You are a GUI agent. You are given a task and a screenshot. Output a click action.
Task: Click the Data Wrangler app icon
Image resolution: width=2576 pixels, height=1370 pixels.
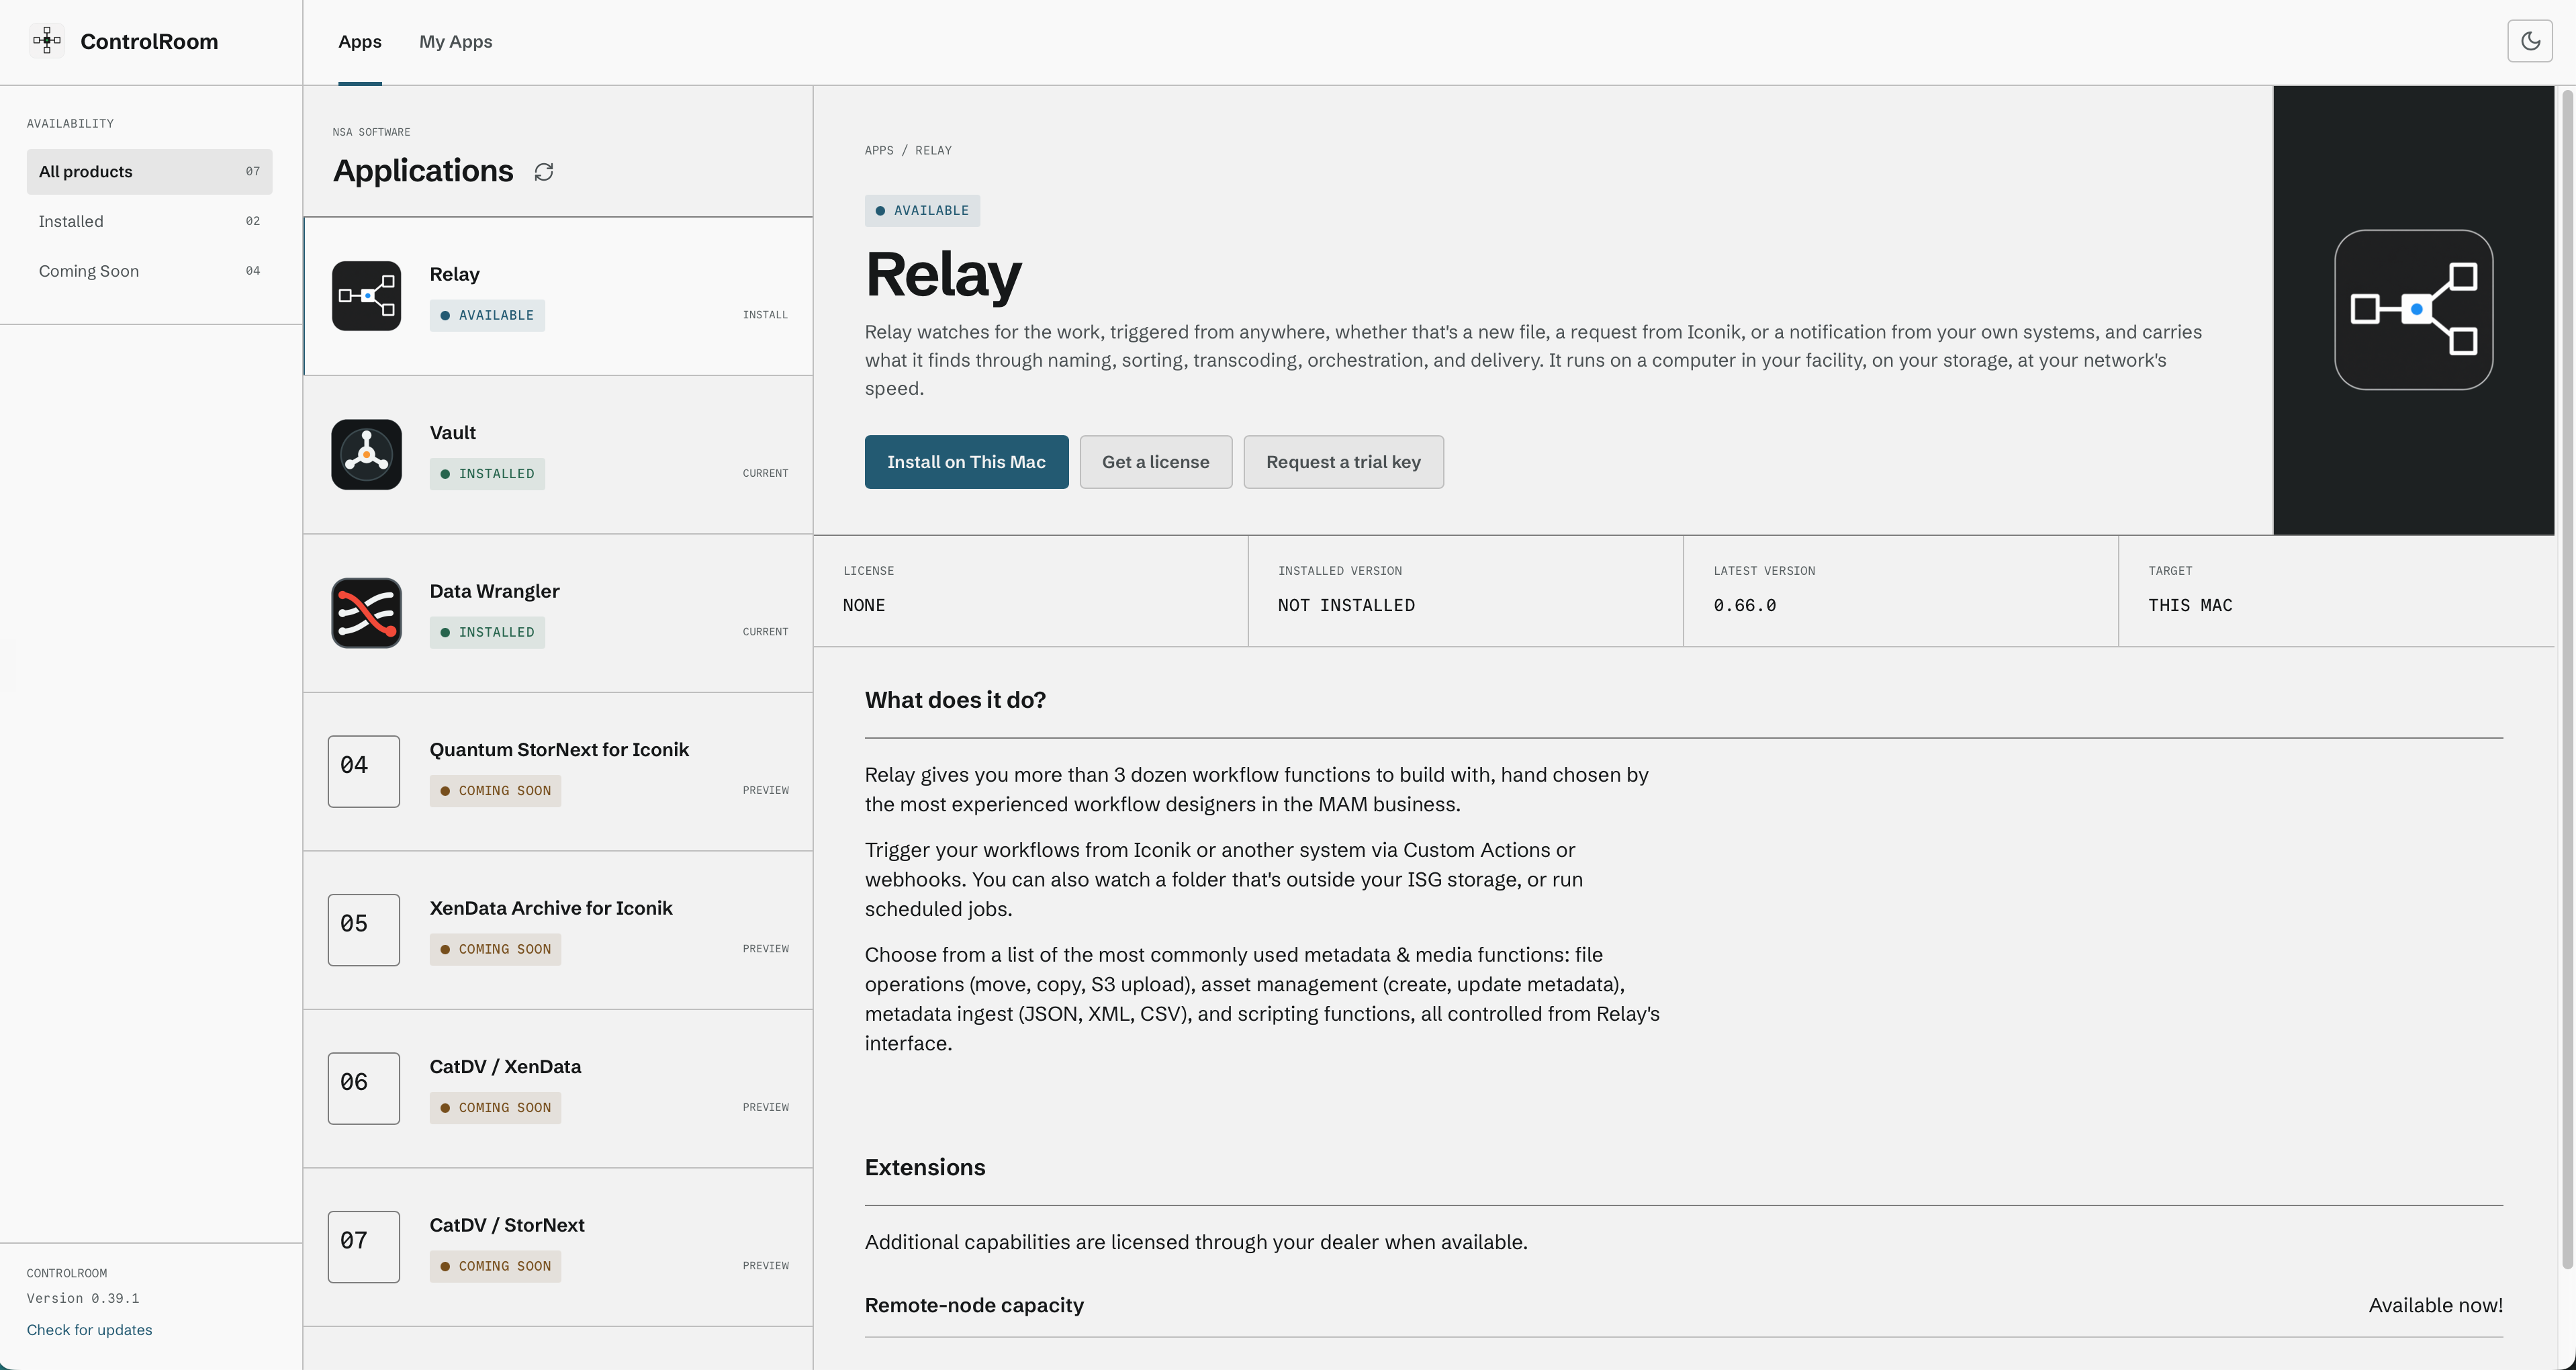(367, 613)
